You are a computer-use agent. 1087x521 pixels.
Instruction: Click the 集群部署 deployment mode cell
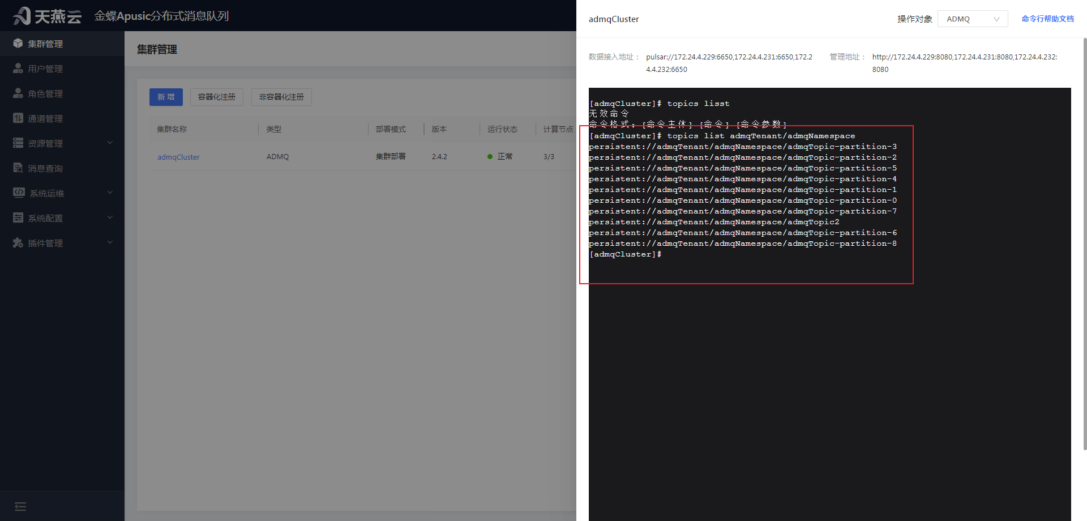(x=391, y=156)
